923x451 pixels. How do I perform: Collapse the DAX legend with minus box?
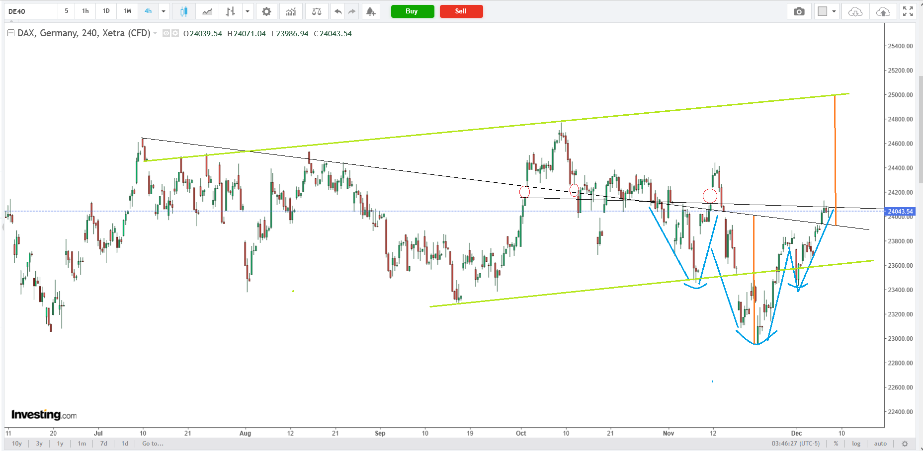[x=11, y=33]
